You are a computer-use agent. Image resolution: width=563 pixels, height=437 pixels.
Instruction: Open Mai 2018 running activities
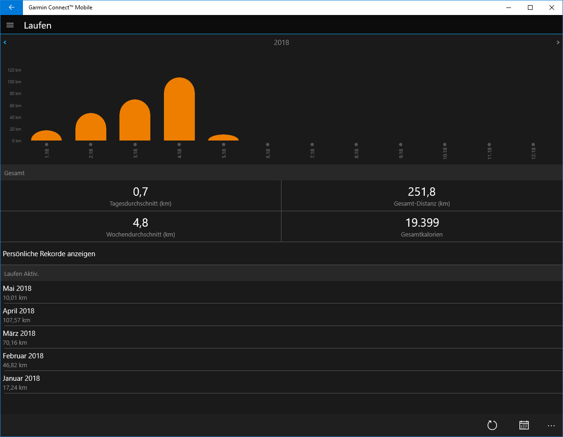click(x=17, y=292)
